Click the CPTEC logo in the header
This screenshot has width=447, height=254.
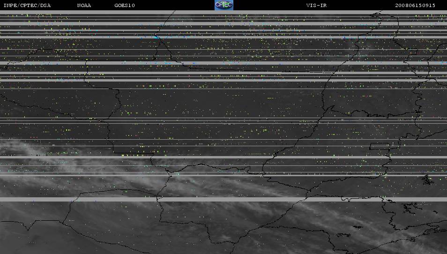point(224,5)
